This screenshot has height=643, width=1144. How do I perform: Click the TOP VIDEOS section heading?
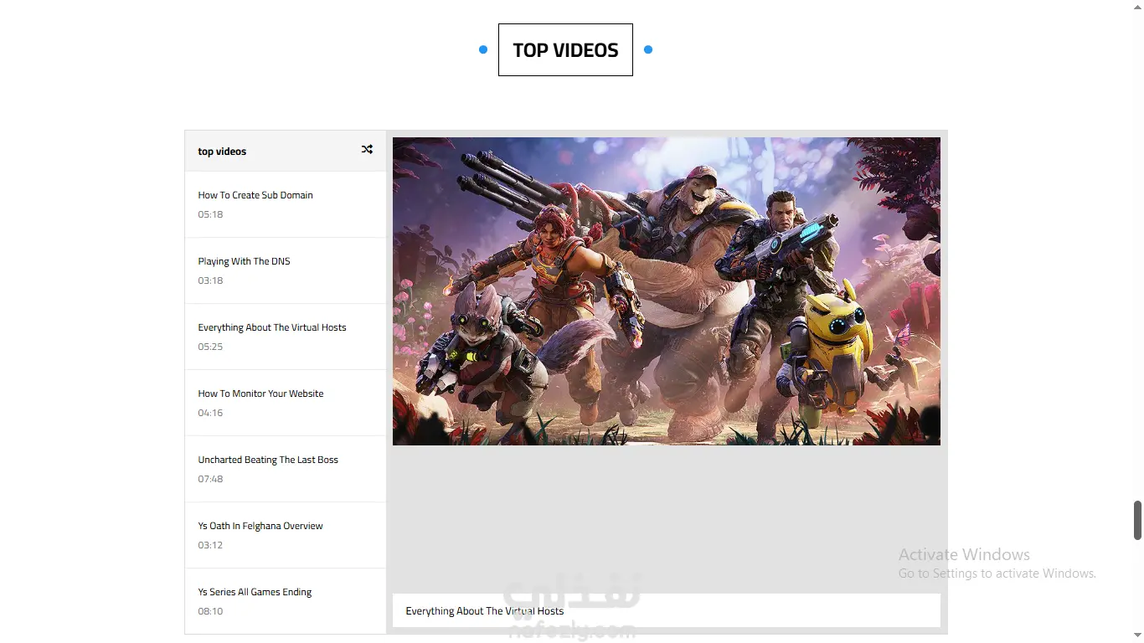[x=565, y=50]
